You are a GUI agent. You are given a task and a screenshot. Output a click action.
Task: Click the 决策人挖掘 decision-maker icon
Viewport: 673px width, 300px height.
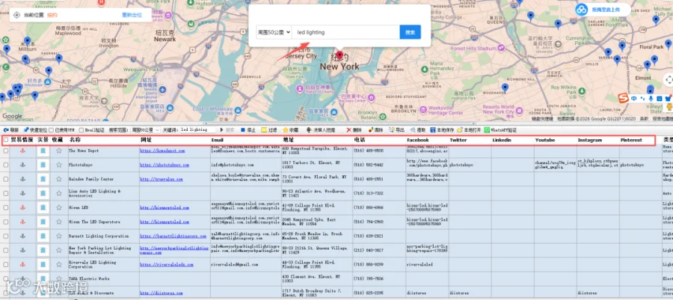309,129
